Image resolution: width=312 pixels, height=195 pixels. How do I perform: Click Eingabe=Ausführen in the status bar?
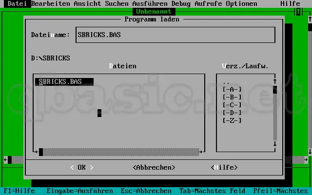click(79, 191)
